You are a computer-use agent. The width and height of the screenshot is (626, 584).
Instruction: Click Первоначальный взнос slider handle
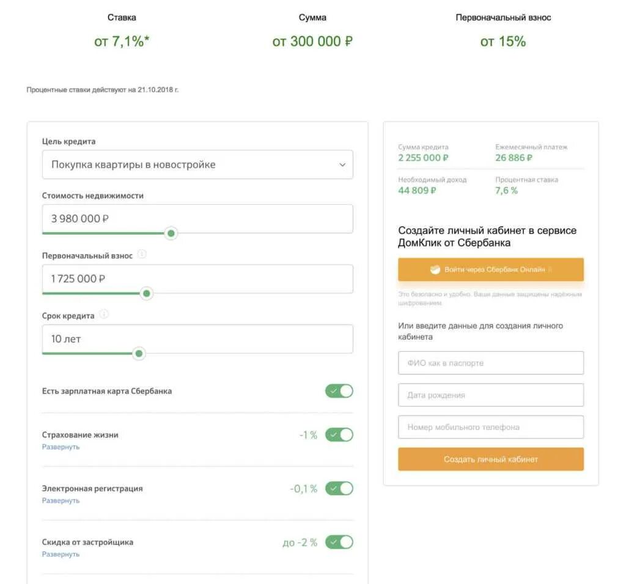click(x=146, y=293)
